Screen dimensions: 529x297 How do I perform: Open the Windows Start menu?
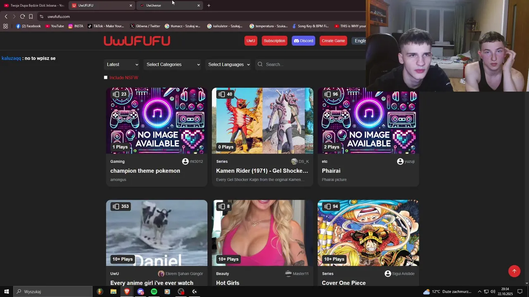click(x=7, y=292)
